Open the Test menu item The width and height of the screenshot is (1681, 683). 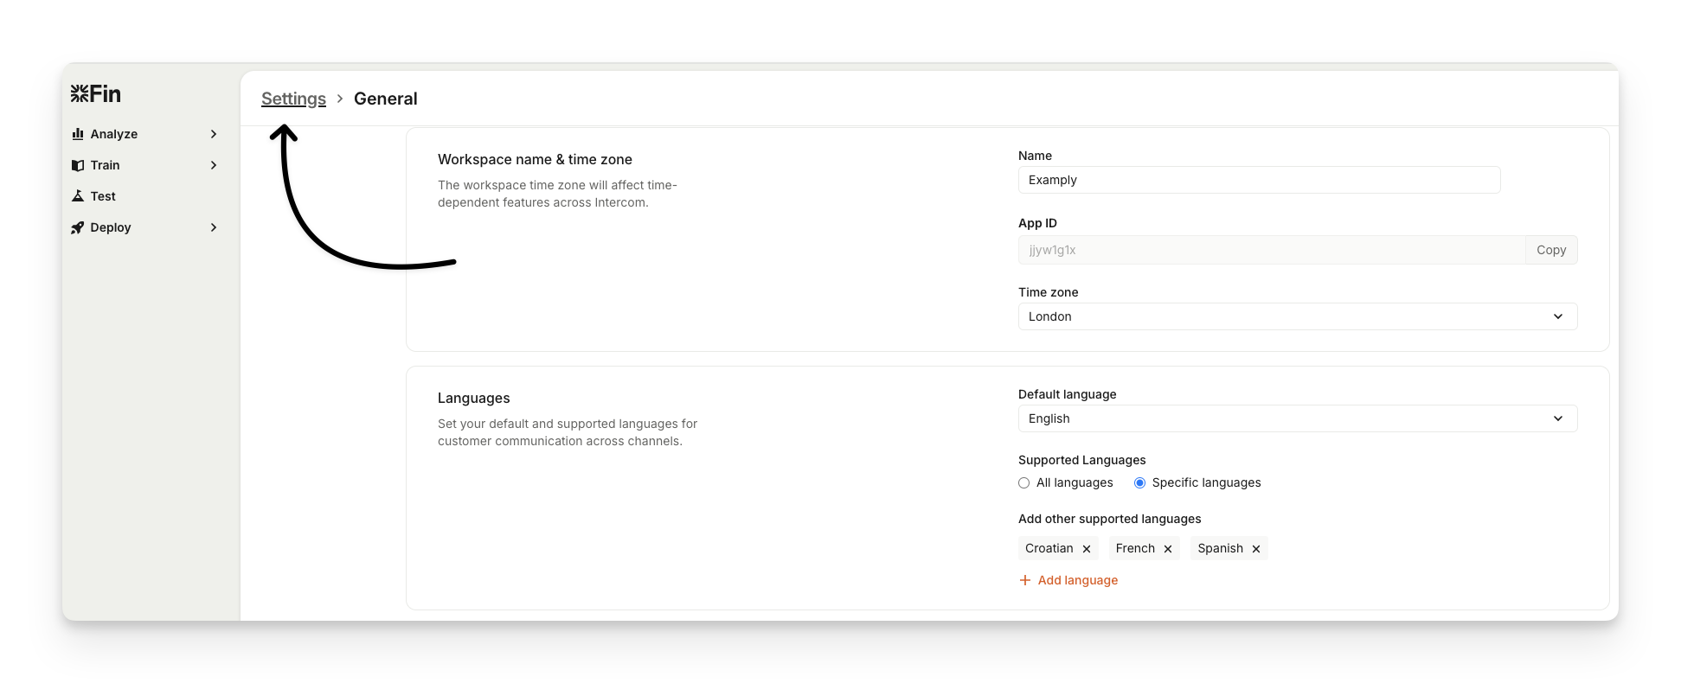pos(103,196)
